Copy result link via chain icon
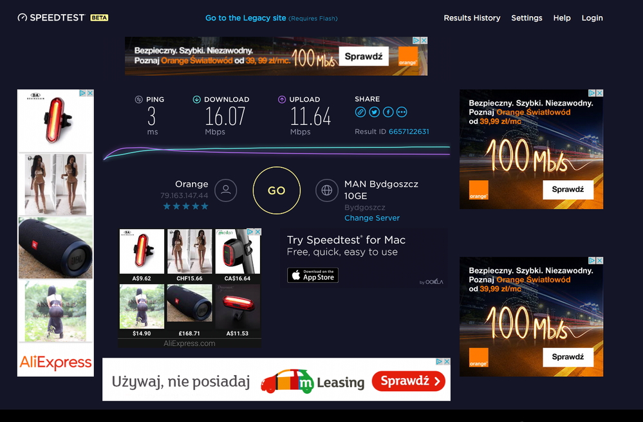This screenshot has width=643, height=422. click(x=360, y=112)
